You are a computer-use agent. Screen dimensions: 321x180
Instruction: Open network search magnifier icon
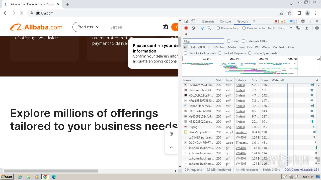tap(209, 28)
